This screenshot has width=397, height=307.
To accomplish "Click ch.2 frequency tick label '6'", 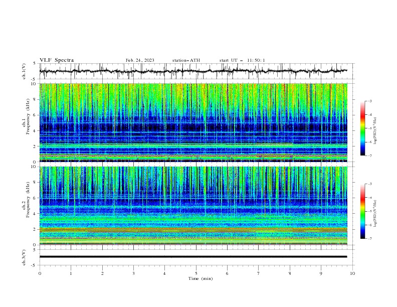I will (x=36, y=198).
